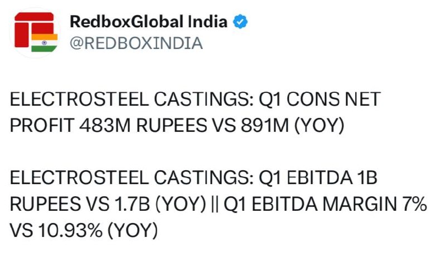Screen dimensions: 446x253
Task: Click the blue verified checkmark badge
Action: point(240,22)
